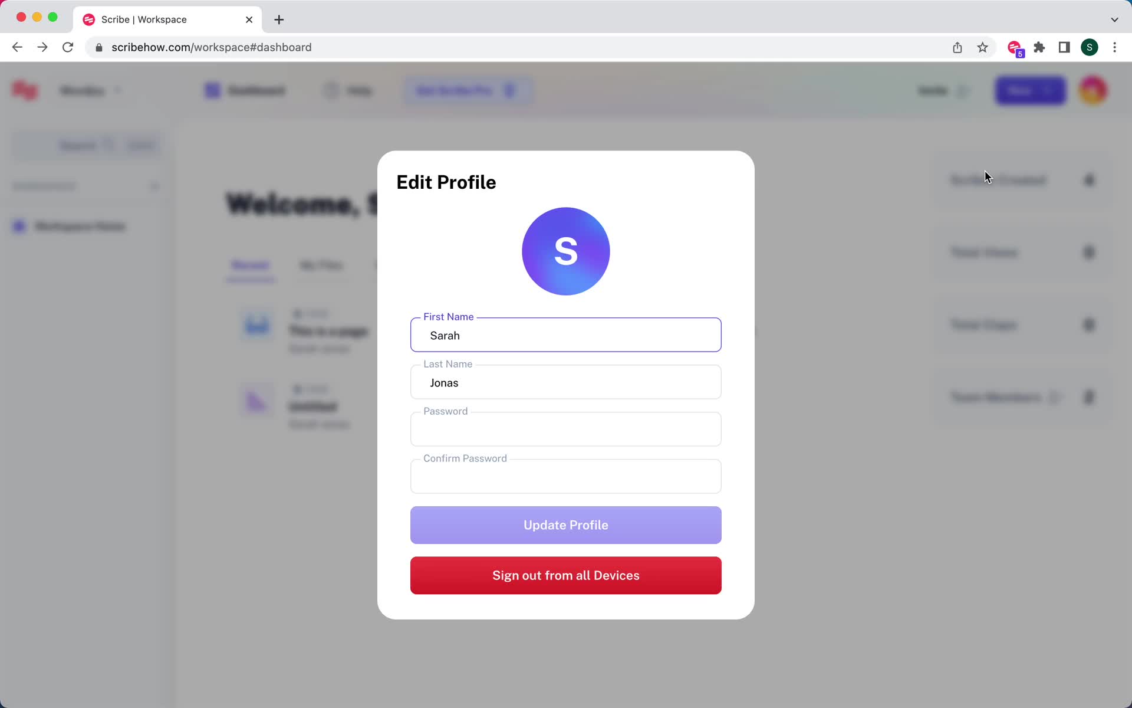
Task: Toggle profile avatar image selector
Action: coord(565,250)
